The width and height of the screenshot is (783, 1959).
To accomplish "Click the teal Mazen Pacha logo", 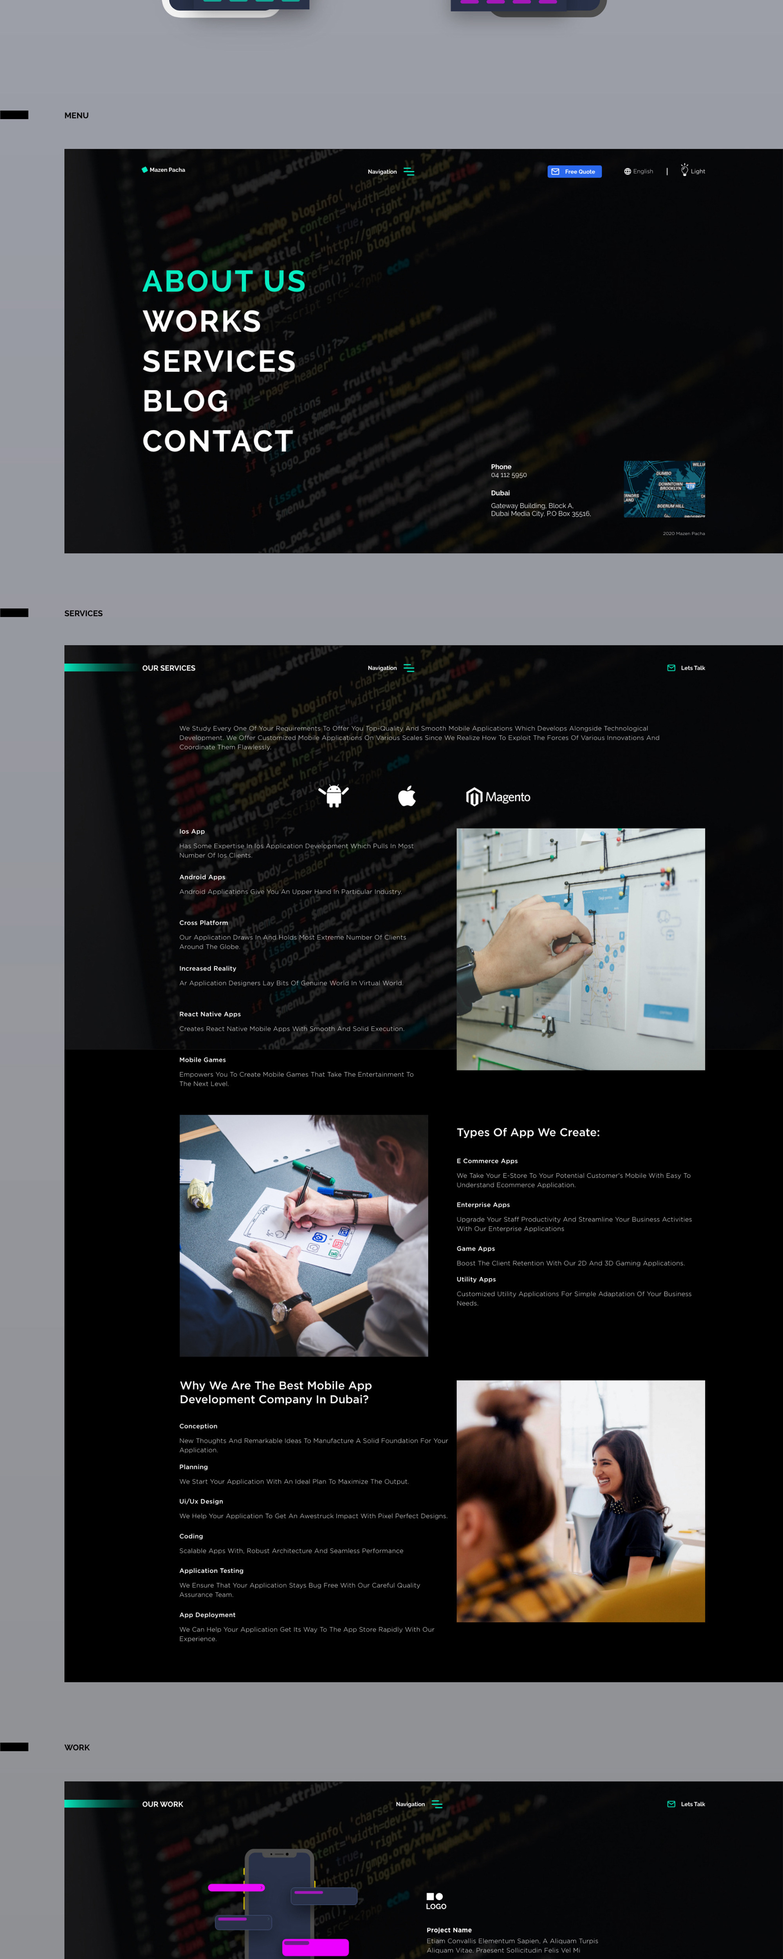I will tap(144, 170).
